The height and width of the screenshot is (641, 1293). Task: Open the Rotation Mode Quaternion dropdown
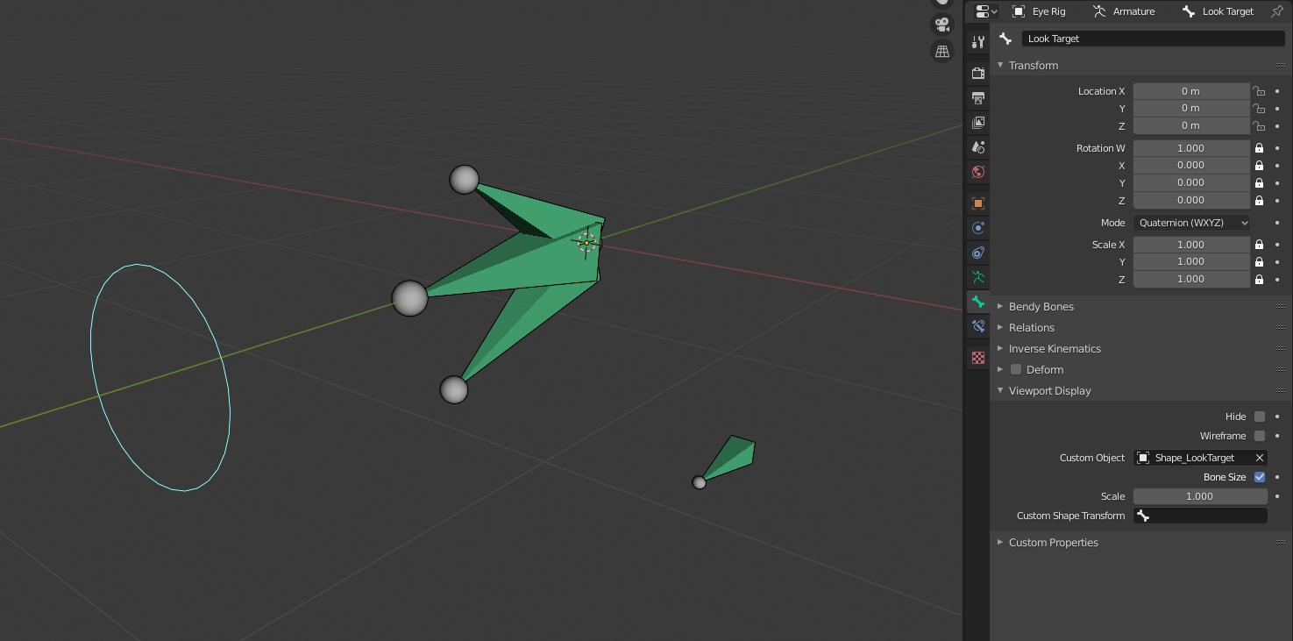(x=1191, y=223)
